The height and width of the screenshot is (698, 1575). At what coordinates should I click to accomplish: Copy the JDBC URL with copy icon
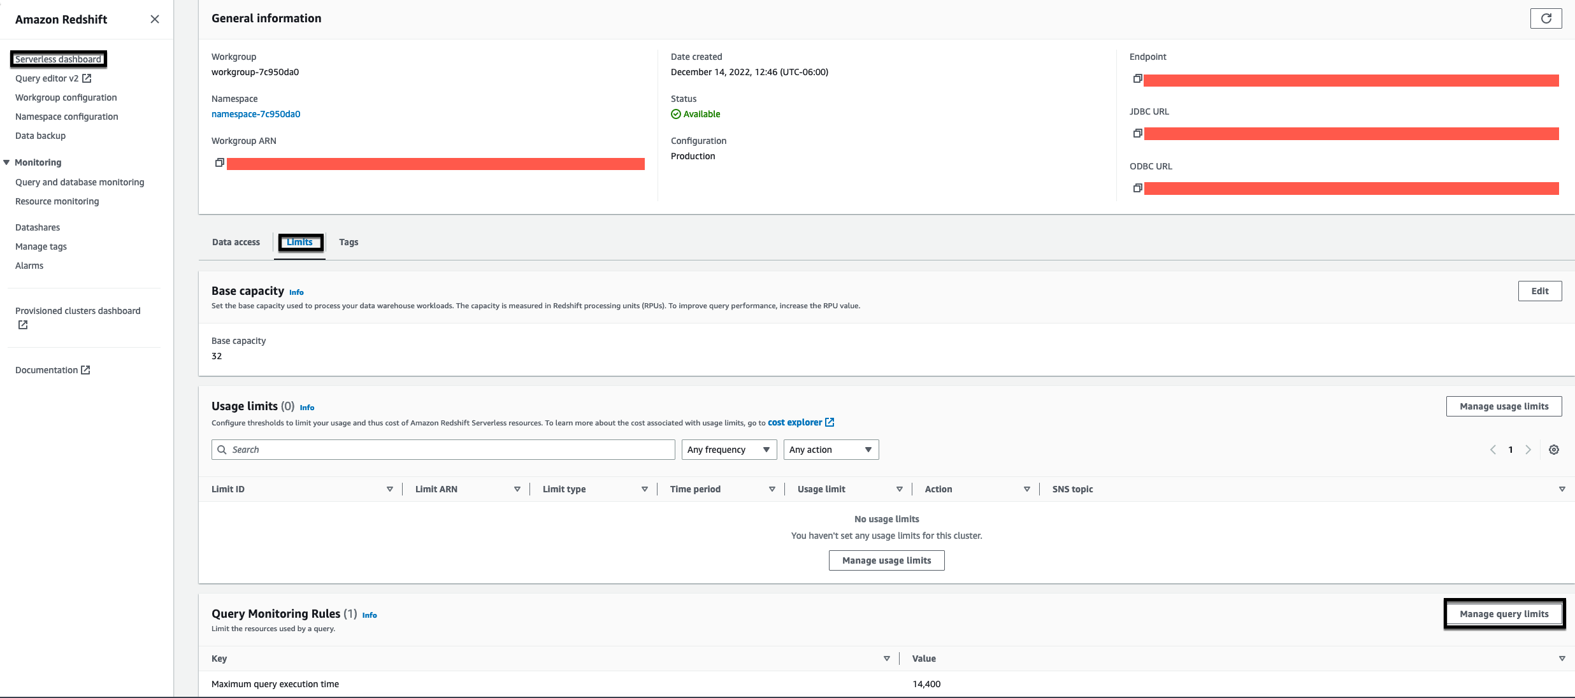pyautogui.click(x=1137, y=134)
